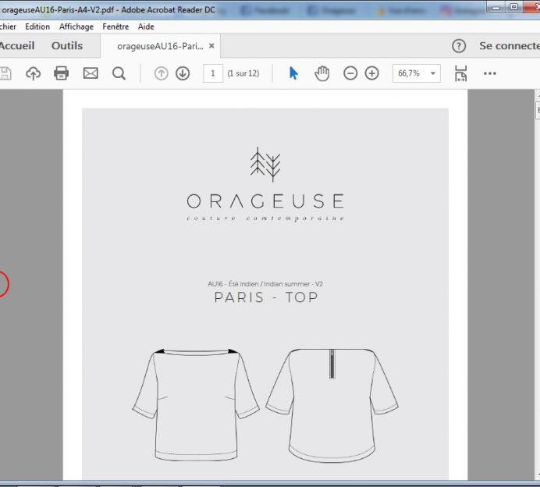Send file by email envelope icon
Viewport: 540px width, 487px height.
click(x=91, y=73)
